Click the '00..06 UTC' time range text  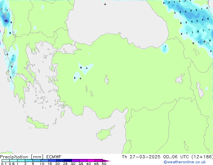tap(176, 157)
